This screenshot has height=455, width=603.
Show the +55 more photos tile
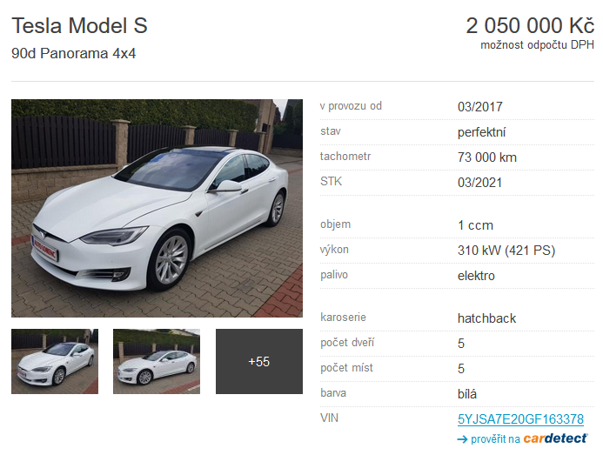pos(259,361)
